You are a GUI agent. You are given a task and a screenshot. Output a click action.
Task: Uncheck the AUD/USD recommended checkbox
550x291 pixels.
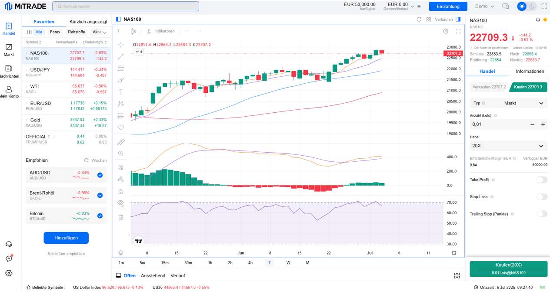click(x=100, y=175)
